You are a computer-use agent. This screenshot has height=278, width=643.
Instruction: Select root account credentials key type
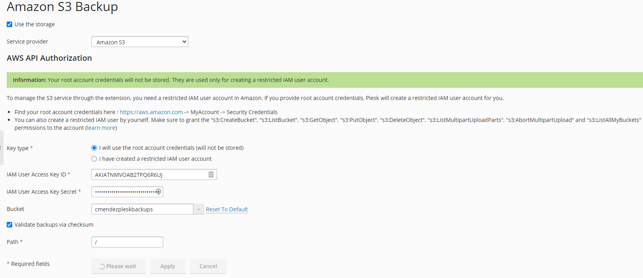(x=94, y=148)
